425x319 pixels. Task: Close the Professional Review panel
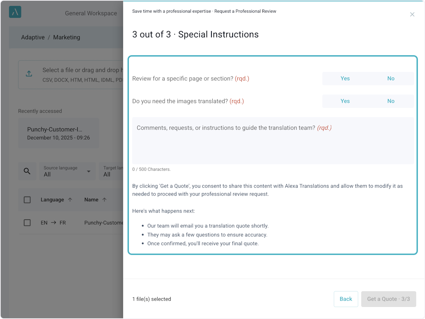tap(412, 14)
